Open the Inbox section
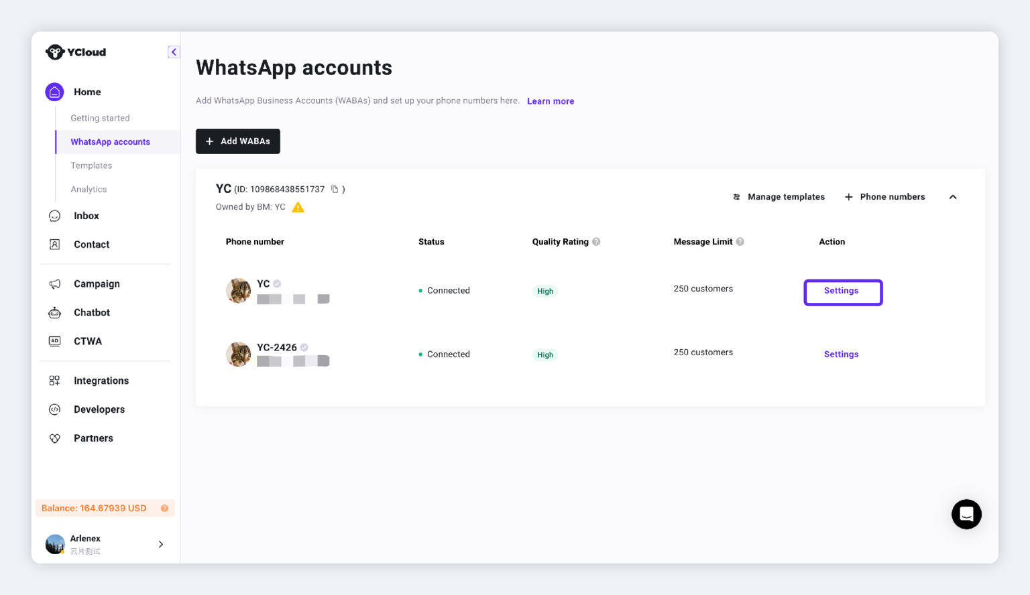1030x595 pixels. click(86, 216)
